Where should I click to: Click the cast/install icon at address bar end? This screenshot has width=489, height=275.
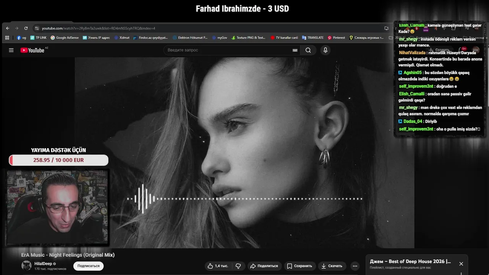click(387, 28)
